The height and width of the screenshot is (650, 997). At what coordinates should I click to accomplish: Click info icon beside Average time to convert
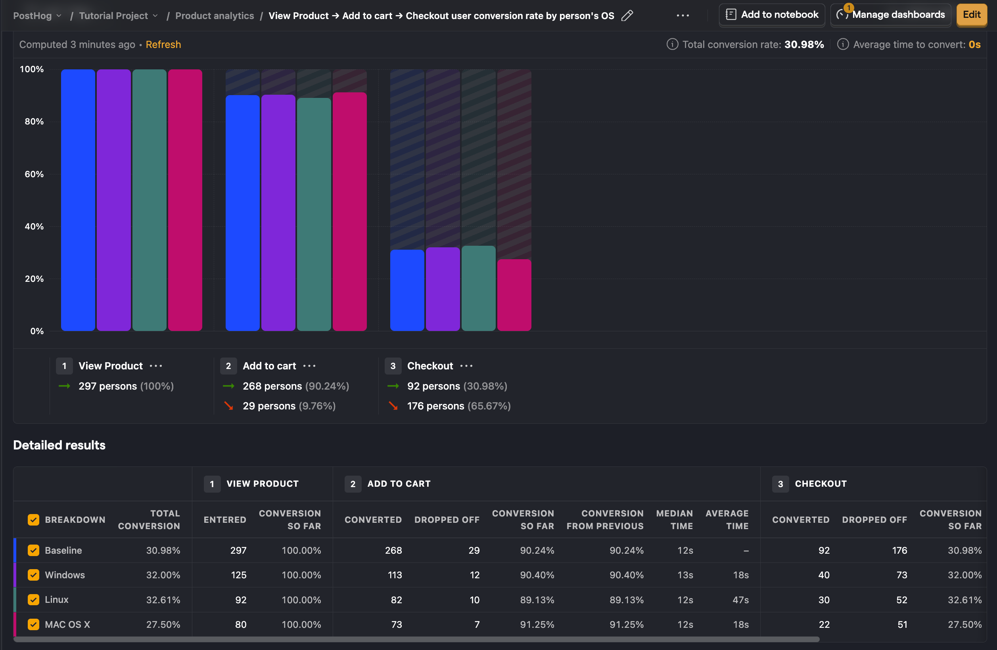(x=843, y=44)
